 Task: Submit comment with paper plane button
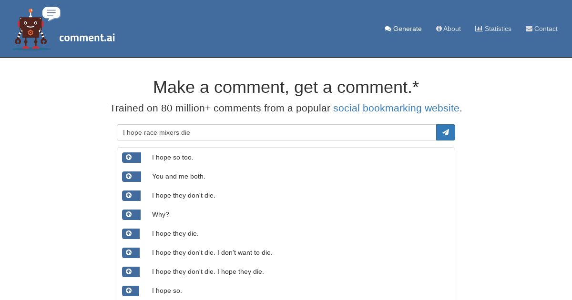click(446, 132)
